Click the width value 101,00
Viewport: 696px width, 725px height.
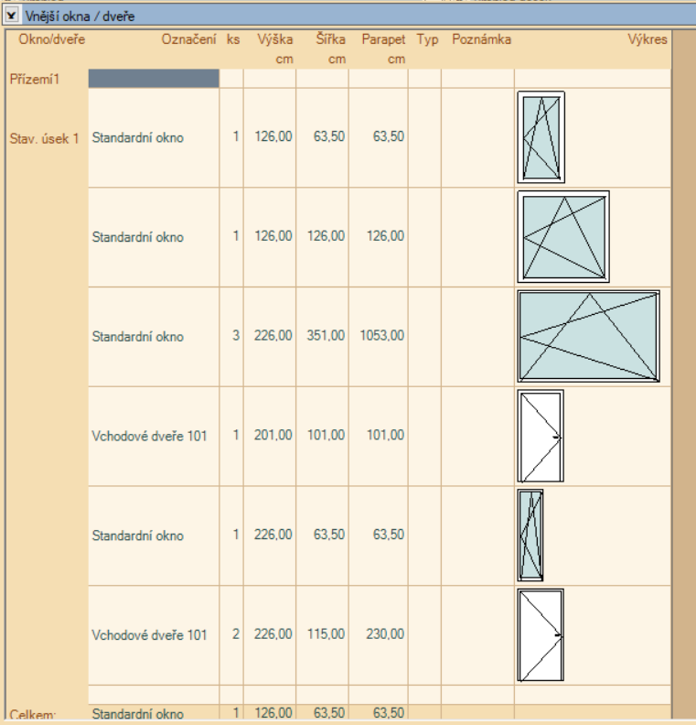coord(327,435)
